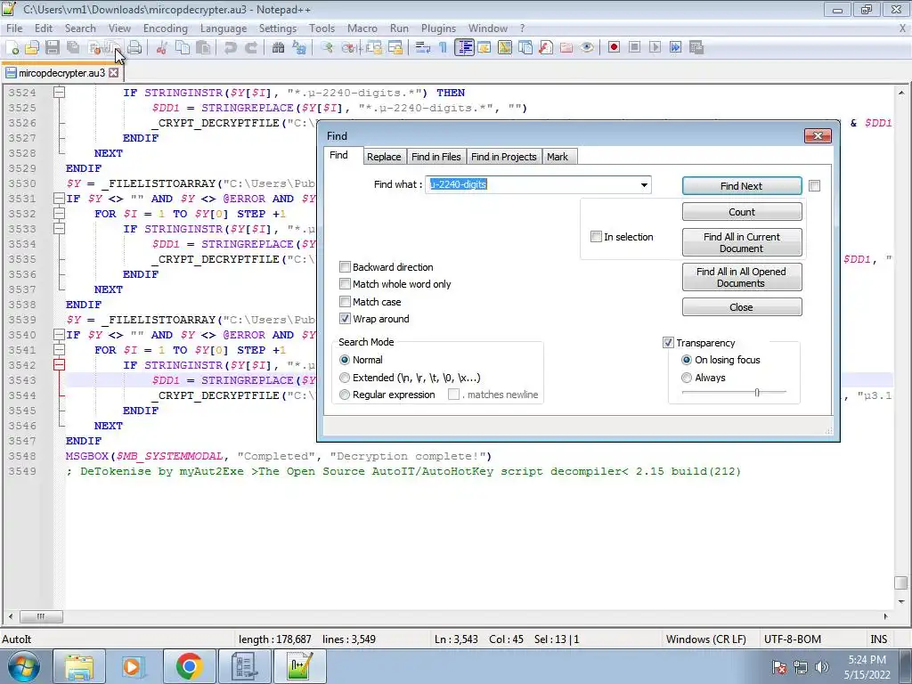Open the Macro menu

(x=362, y=28)
